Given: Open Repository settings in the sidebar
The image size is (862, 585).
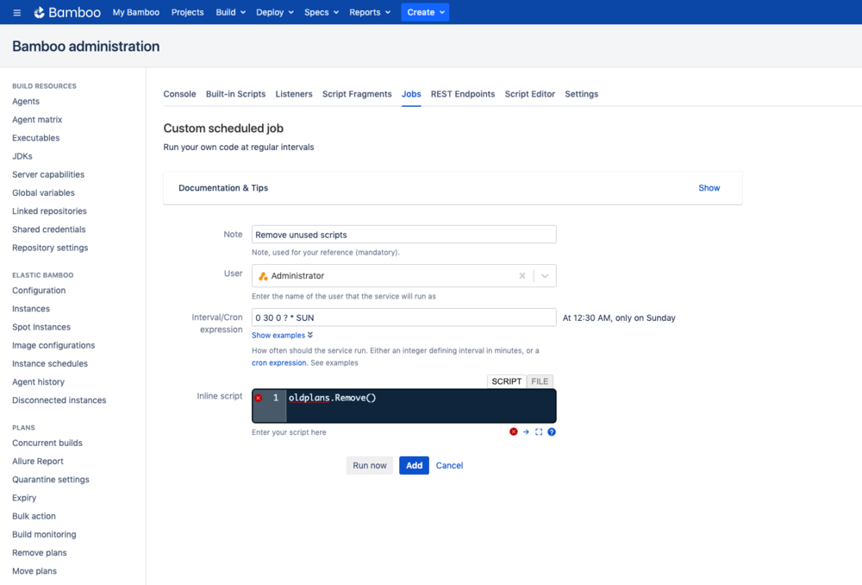Looking at the screenshot, I should (50, 248).
